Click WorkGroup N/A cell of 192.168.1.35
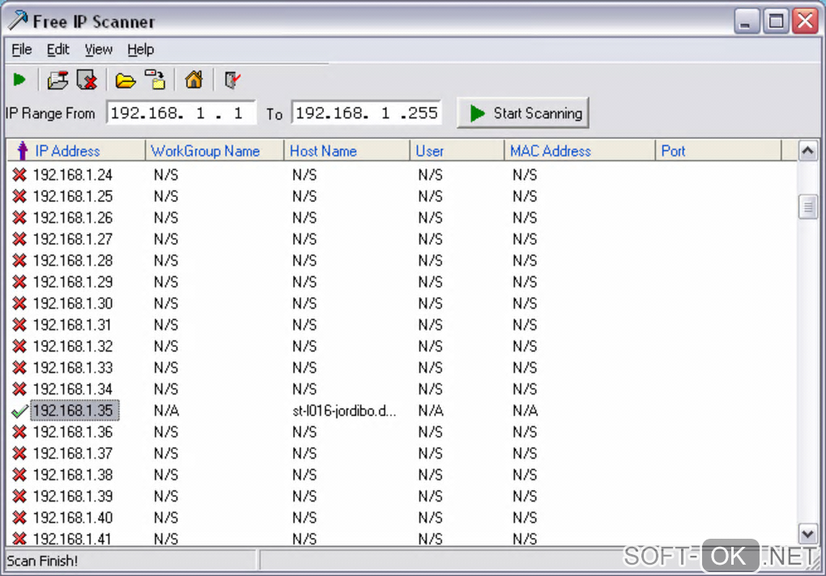826x576 pixels. pos(167,411)
